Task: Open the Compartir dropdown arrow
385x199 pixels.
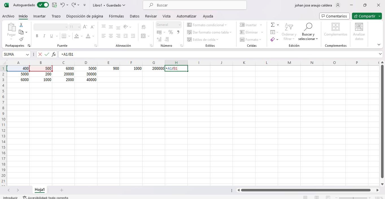Action: coord(380,16)
